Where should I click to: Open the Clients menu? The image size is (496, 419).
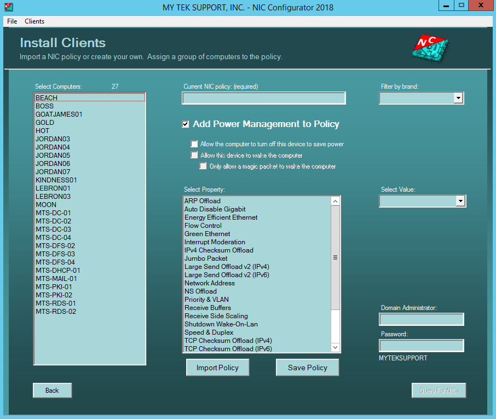point(34,21)
